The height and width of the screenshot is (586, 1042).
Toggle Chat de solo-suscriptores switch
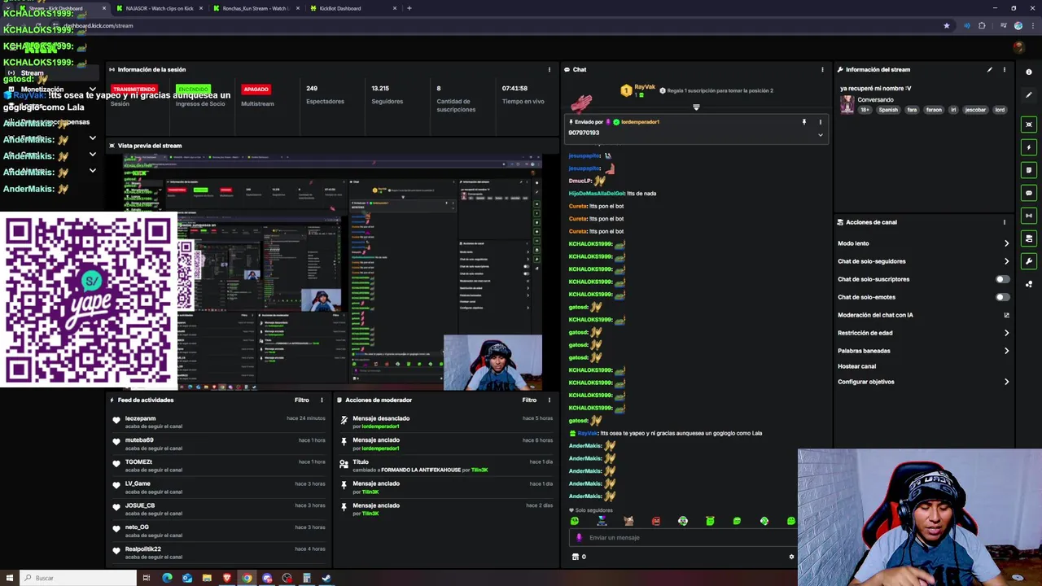(1002, 279)
